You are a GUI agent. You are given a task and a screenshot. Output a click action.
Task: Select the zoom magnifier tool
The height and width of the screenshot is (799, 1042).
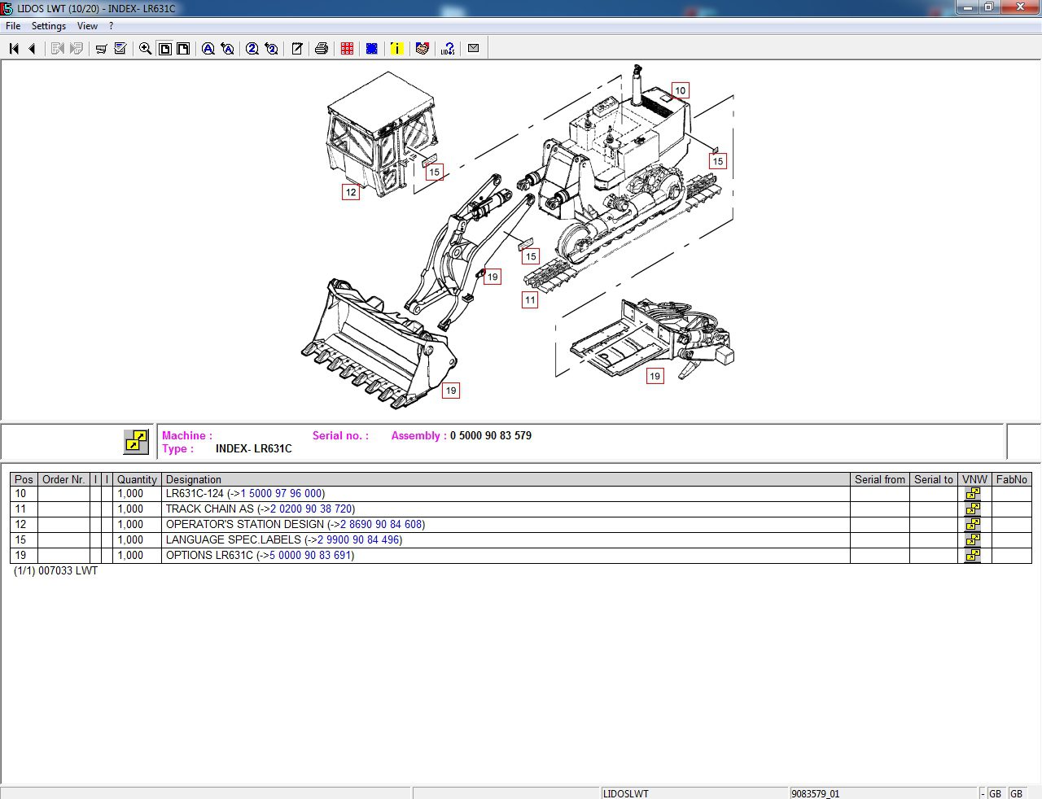click(145, 48)
